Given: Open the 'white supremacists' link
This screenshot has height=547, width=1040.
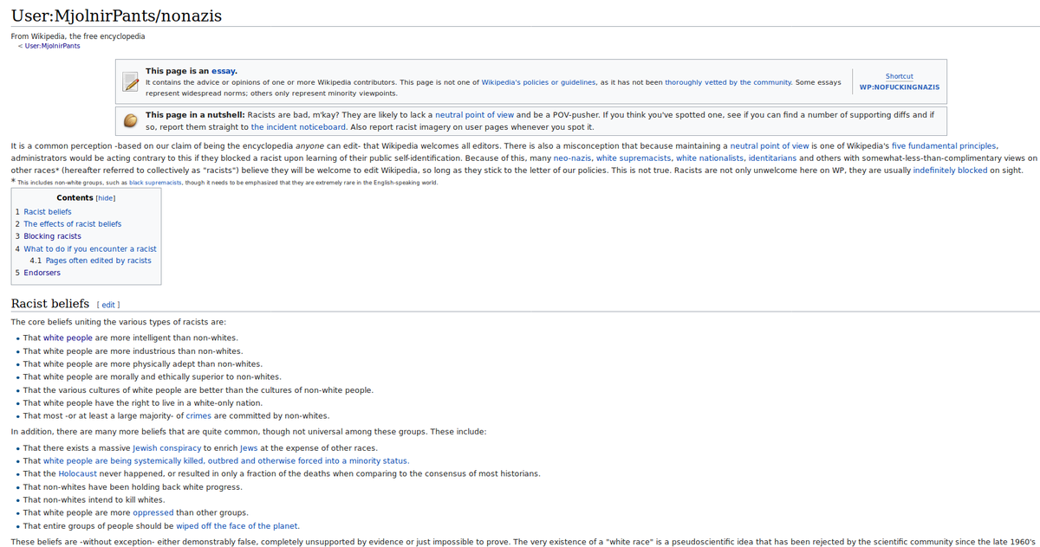Looking at the screenshot, I should point(633,158).
